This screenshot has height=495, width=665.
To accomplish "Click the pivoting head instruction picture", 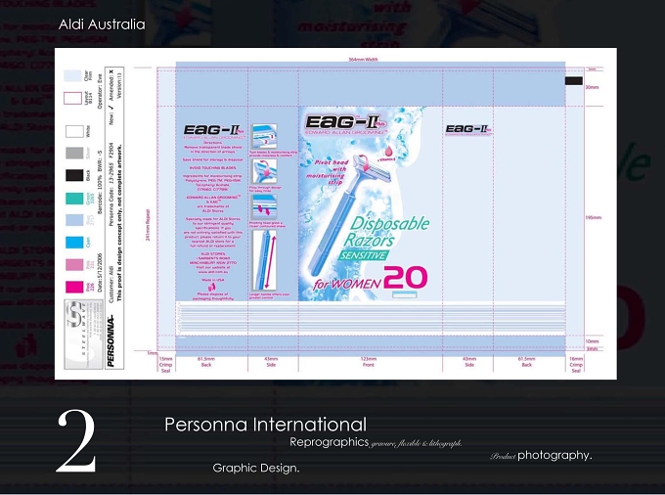I will 264,207.
